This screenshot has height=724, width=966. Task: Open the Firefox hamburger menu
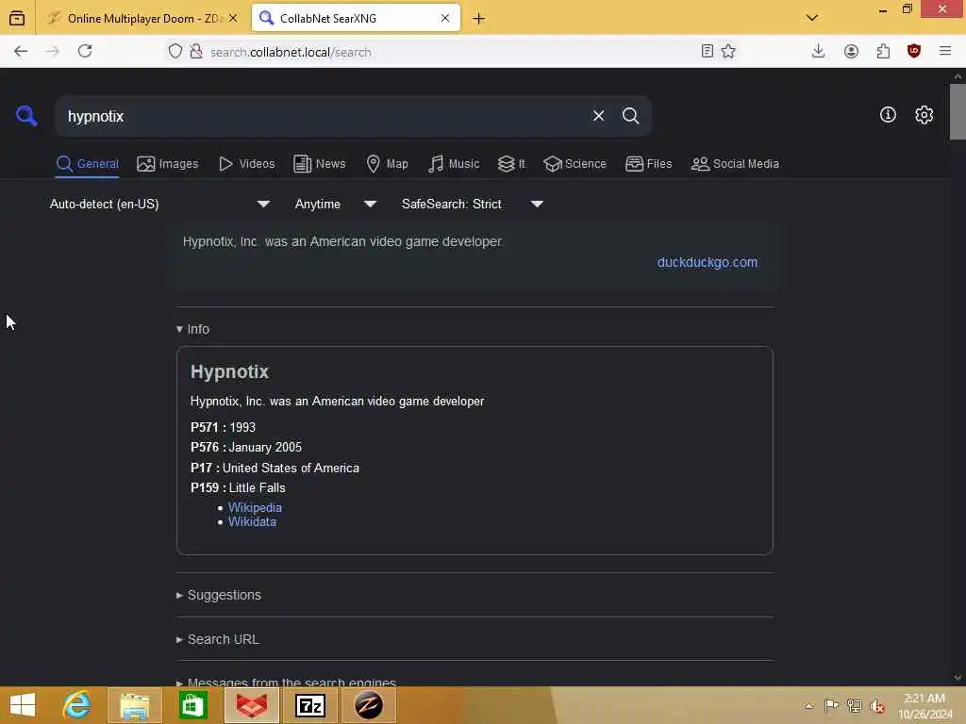(x=945, y=52)
